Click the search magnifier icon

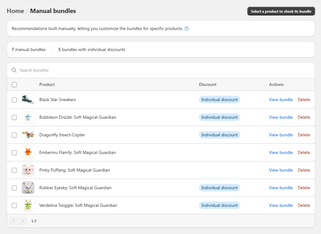tap(14, 70)
